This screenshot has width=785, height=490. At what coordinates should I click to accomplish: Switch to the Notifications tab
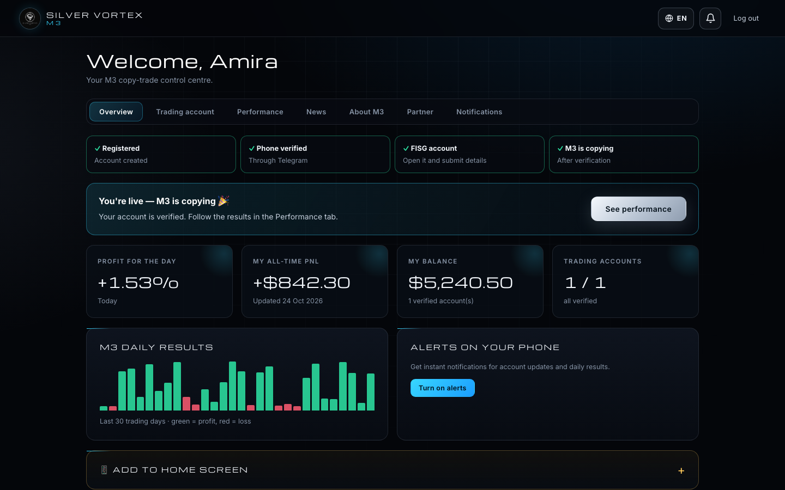click(x=479, y=112)
